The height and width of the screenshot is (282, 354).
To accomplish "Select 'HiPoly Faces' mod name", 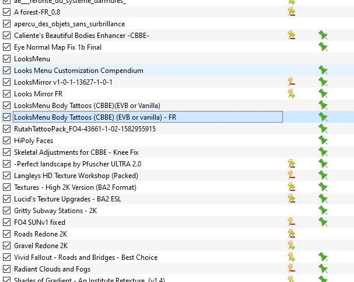I will [33, 141].
